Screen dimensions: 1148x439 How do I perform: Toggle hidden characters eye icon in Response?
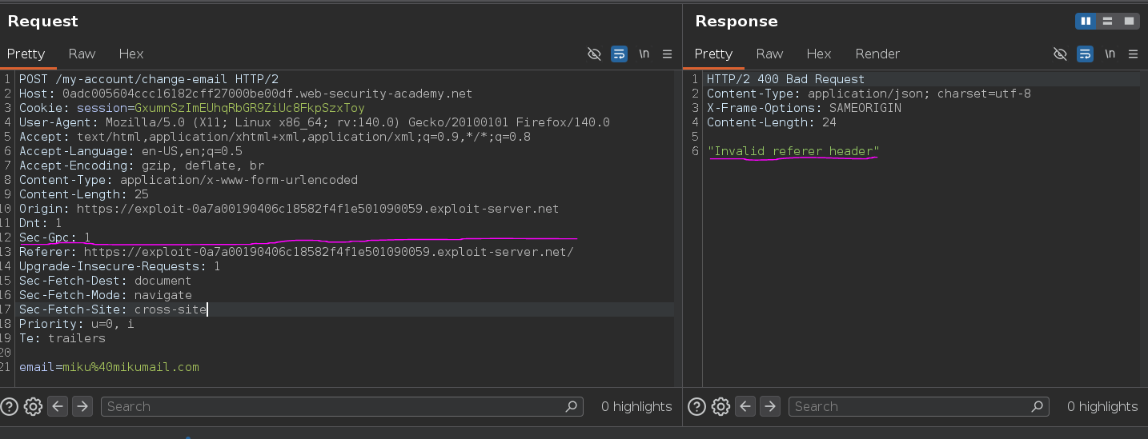click(1060, 54)
